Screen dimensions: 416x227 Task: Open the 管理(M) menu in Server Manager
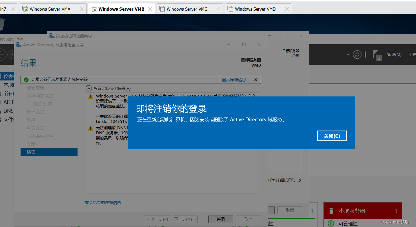point(394,55)
